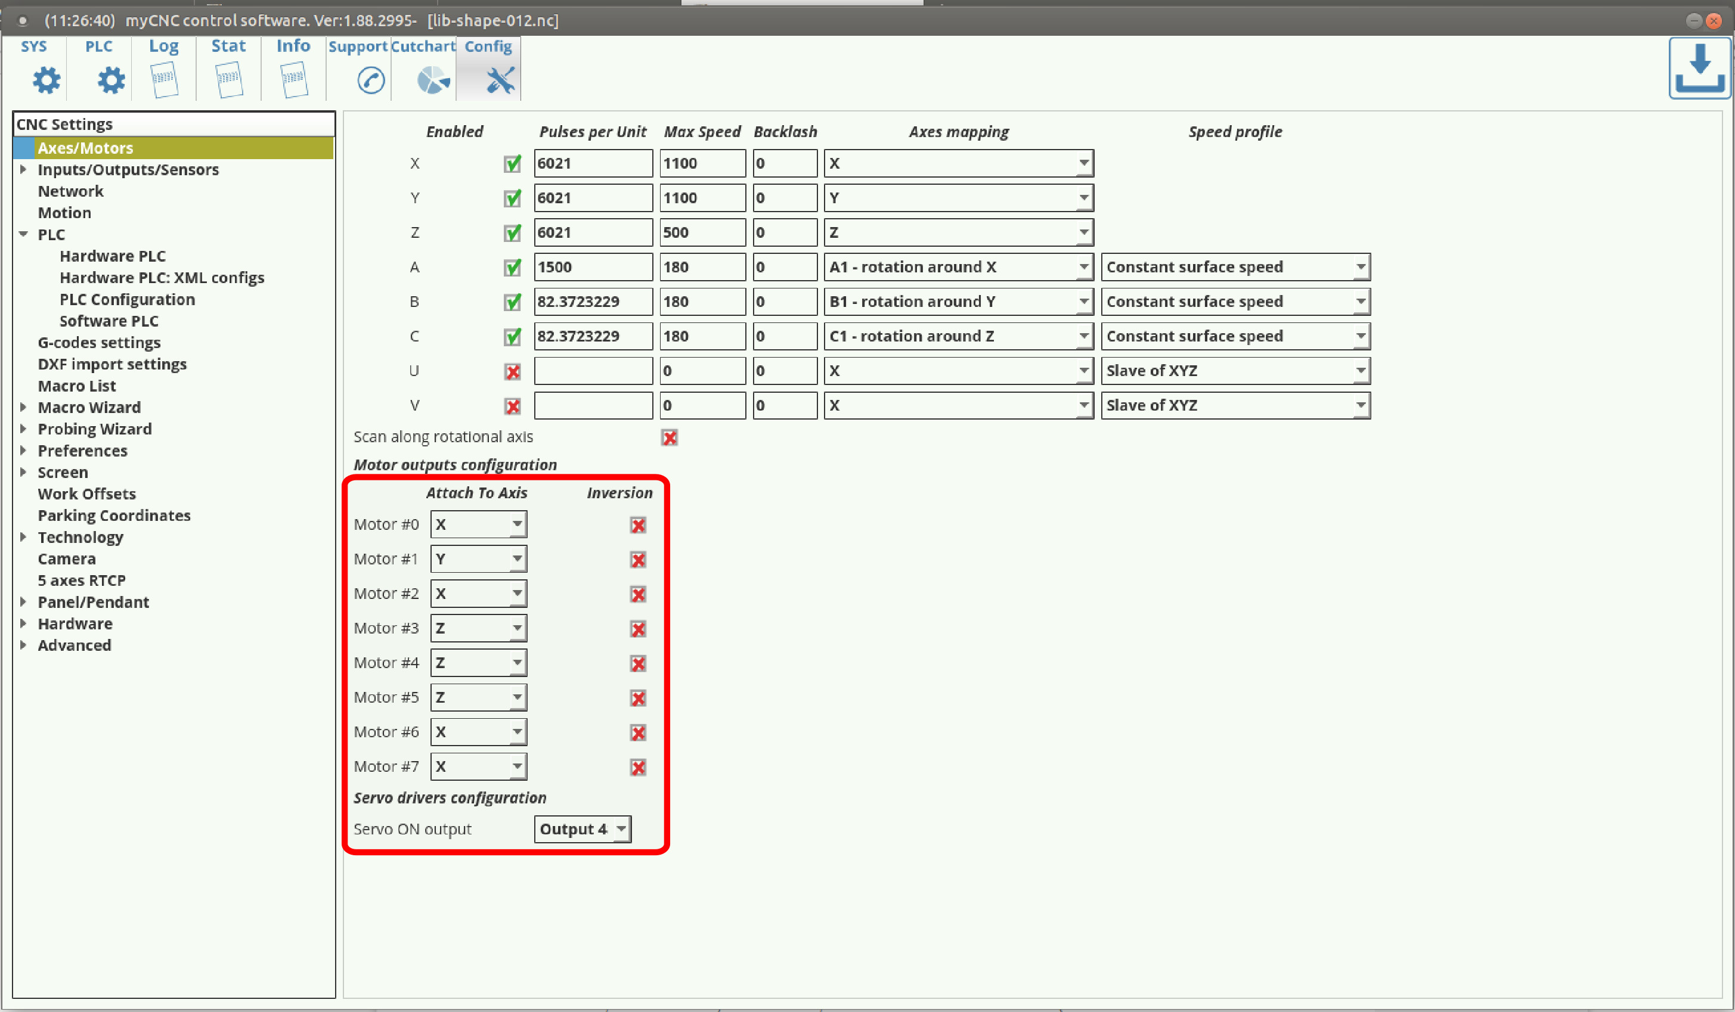Screen dimensions: 1735x1012
Task: Enable the U axis checkbox
Action: pyautogui.click(x=512, y=372)
